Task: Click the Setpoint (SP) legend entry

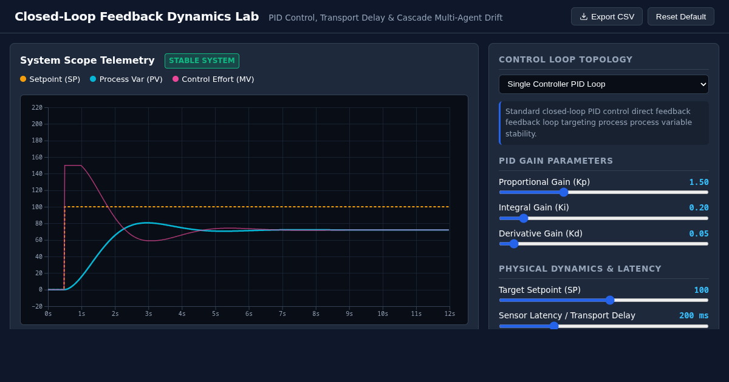Action: point(50,79)
